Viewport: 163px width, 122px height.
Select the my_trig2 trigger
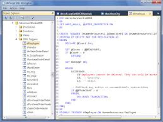coord(32,76)
